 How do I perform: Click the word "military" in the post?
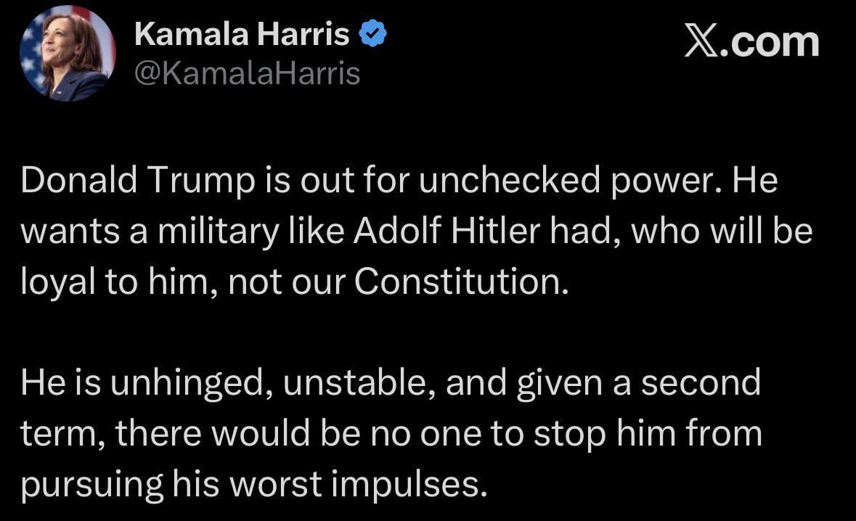[x=218, y=231]
